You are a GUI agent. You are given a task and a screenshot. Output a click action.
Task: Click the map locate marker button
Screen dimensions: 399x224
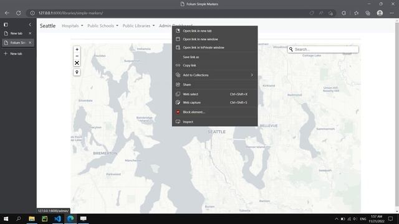[77, 72]
